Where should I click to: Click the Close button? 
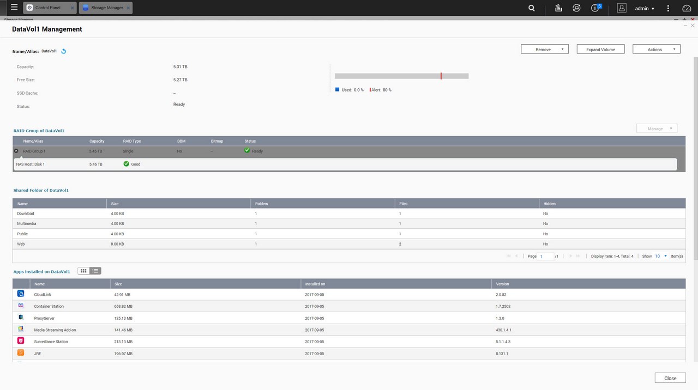(670, 378)
